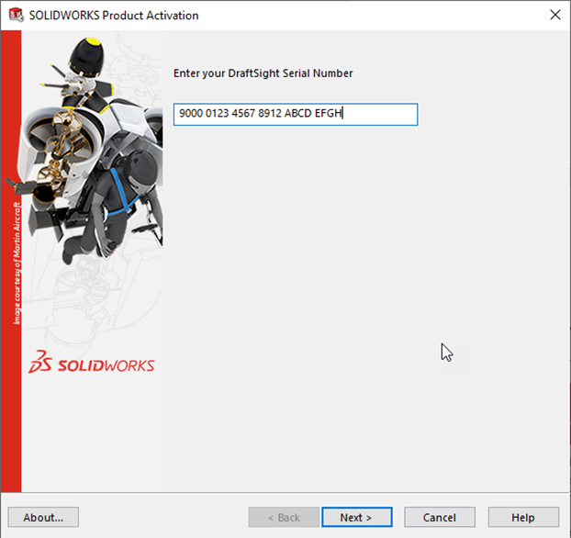Click the SOLIDWORKS logo

(92, 363)
